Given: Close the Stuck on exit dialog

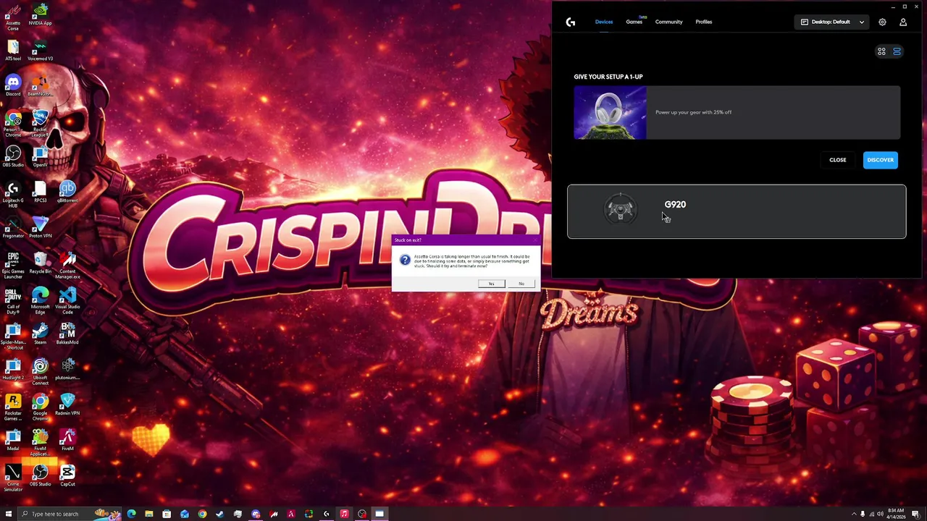Looking at the screenshot, I should tap(535, 240).
